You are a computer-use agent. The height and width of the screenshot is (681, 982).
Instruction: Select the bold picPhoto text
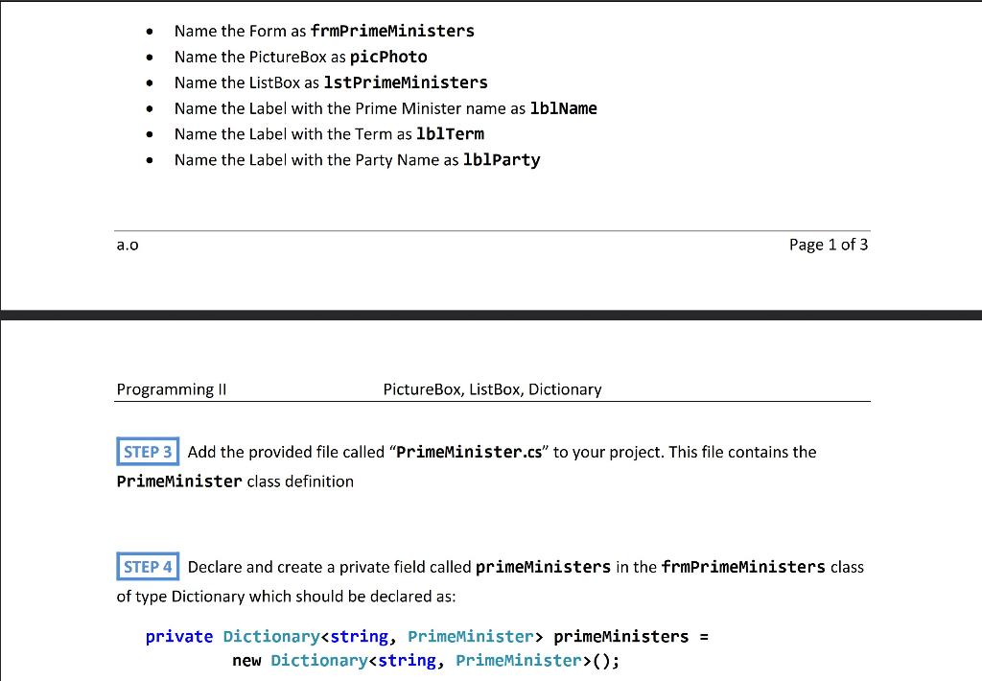[x=387, y=57]
